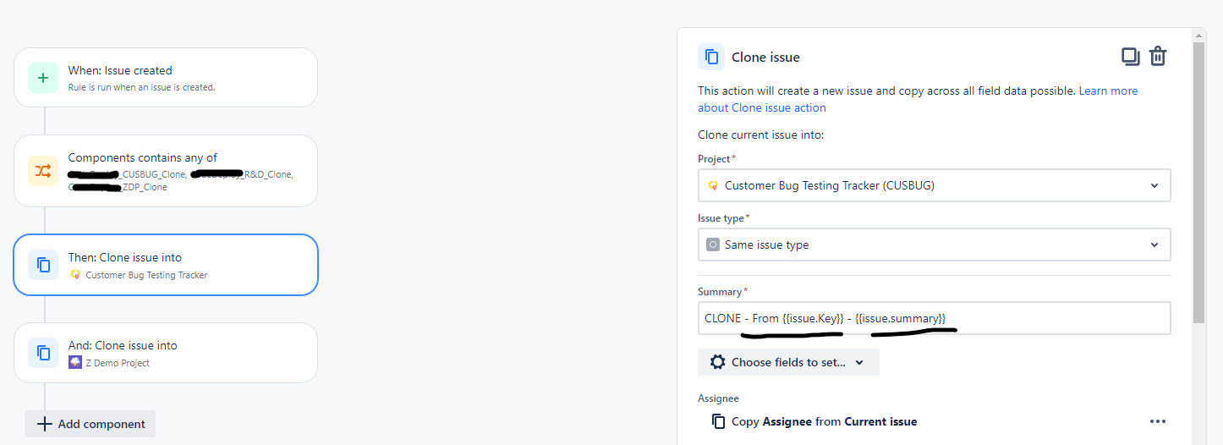Select the Components contains any of condition
Viewport: 1223px width, 445px height.
[166, 171]
